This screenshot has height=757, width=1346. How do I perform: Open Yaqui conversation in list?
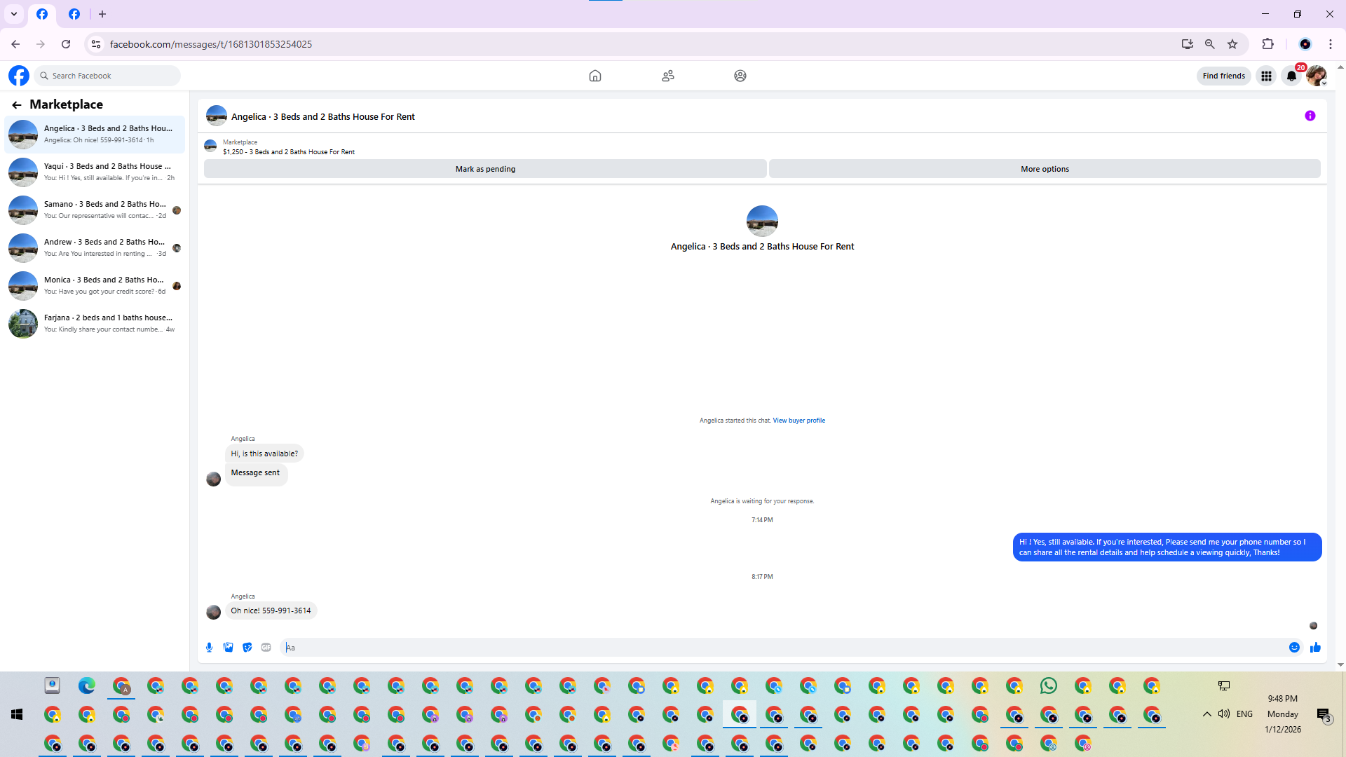pos(95,172)
